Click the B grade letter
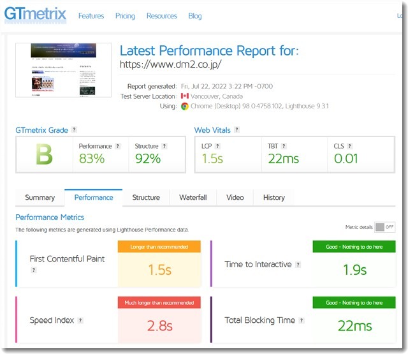408x354 pixels. point(44,154)
